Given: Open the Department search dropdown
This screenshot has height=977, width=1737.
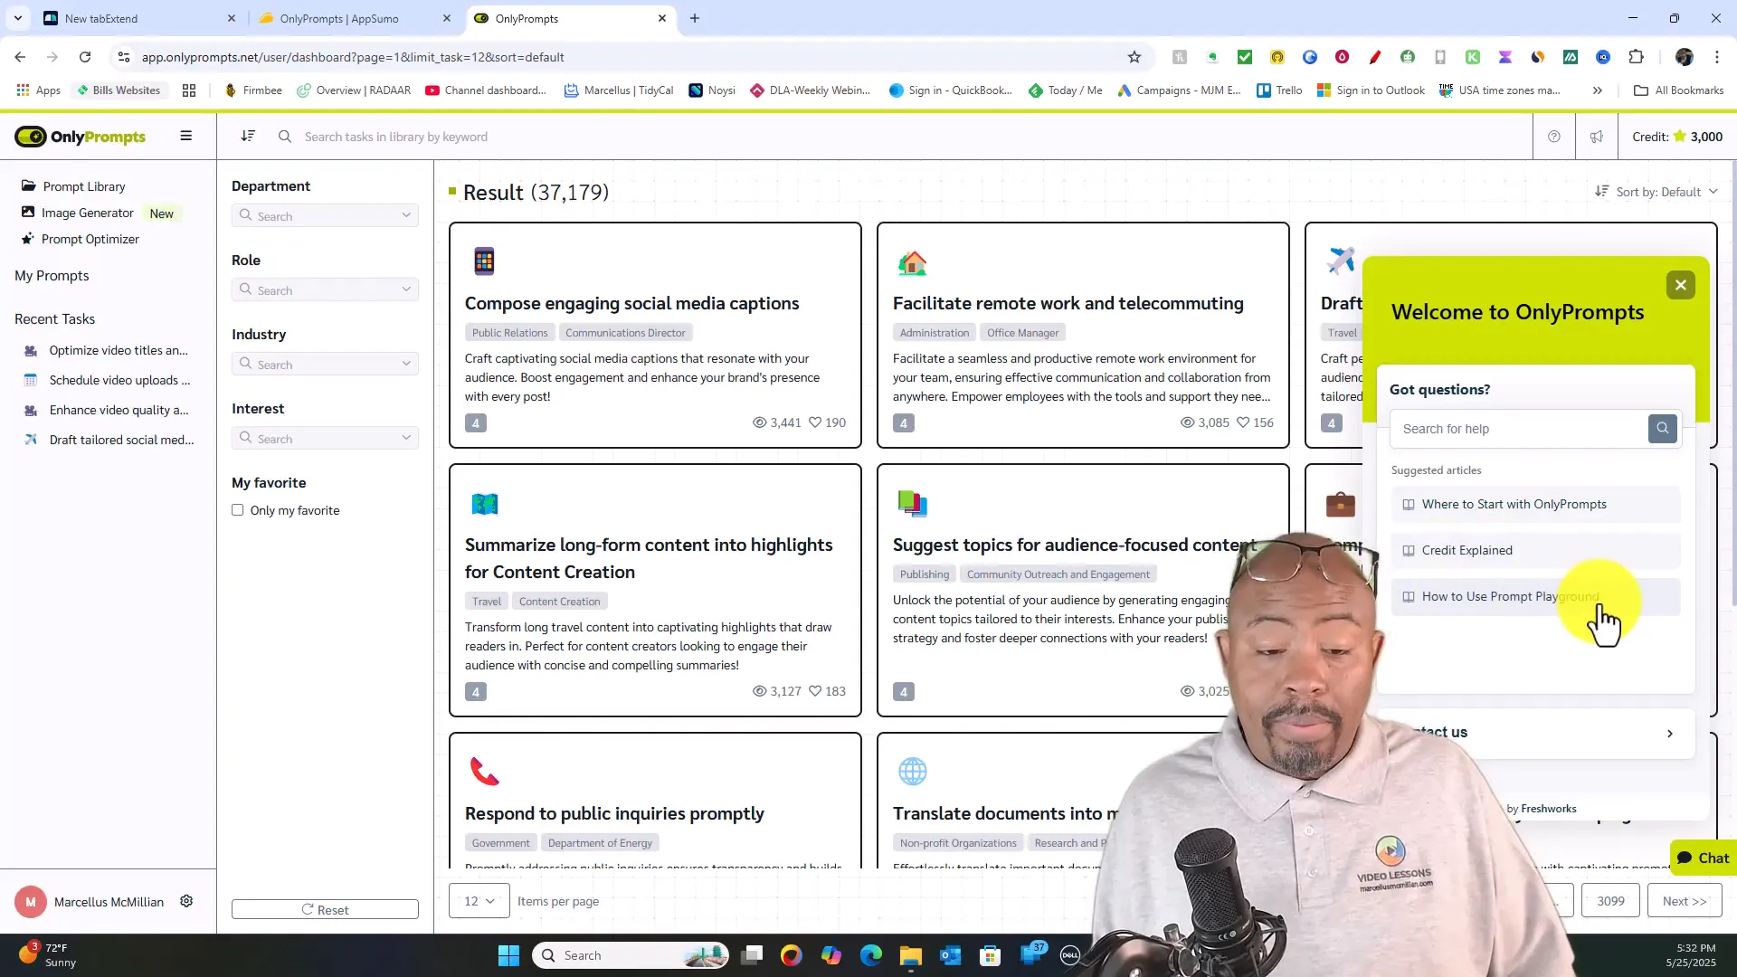Looking at the screenshot, I should pyautogui.click(x=325, y=215).
